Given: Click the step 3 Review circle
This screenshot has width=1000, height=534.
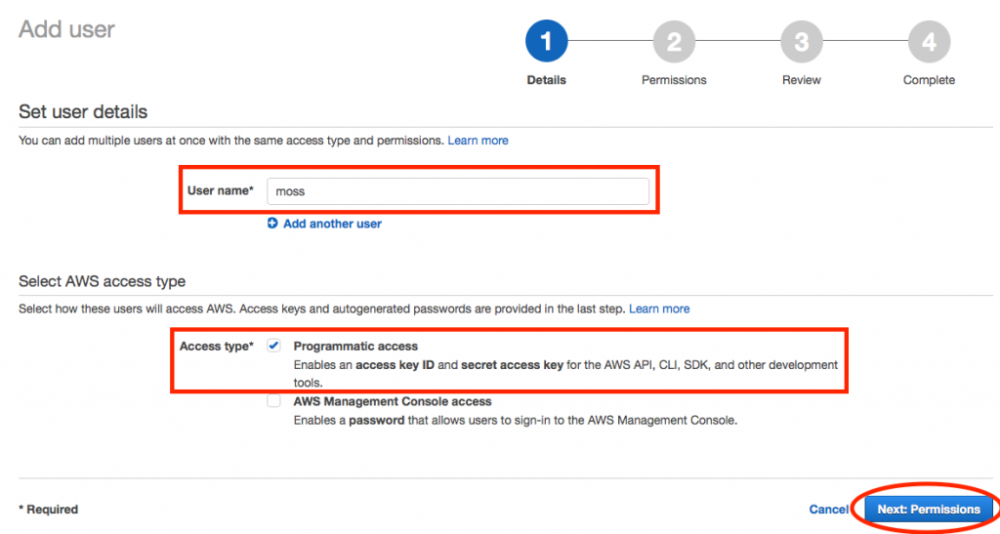Looking at the screenshot, I should pyautogui.click(x=802, y=41).
